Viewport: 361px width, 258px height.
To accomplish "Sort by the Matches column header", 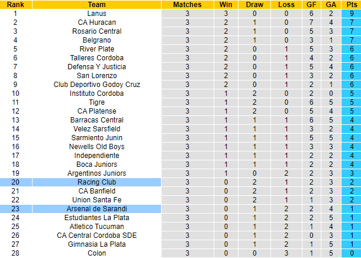I will (187, 4).
